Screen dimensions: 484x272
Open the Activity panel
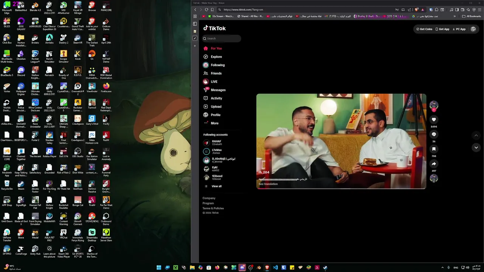pyautogui.click(x=213, y=98)
